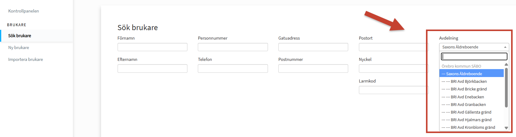Open Ny brukare page
This screenshot has height=137, width=516.
[x=19, y=47]
